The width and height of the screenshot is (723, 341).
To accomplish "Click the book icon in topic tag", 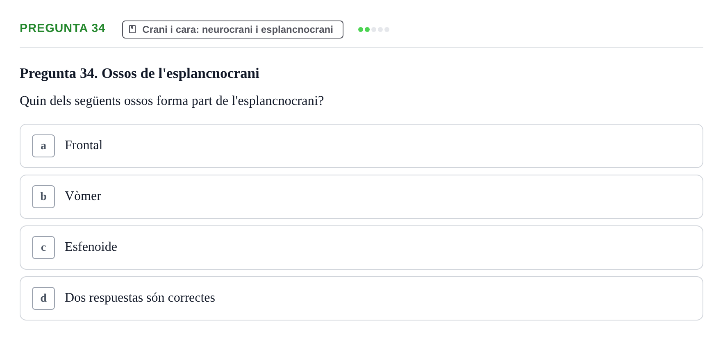I will pos(132,29).
